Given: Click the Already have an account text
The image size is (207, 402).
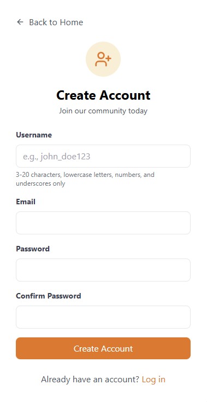Looking at the screenshot, I should click(x=90, y=379).
